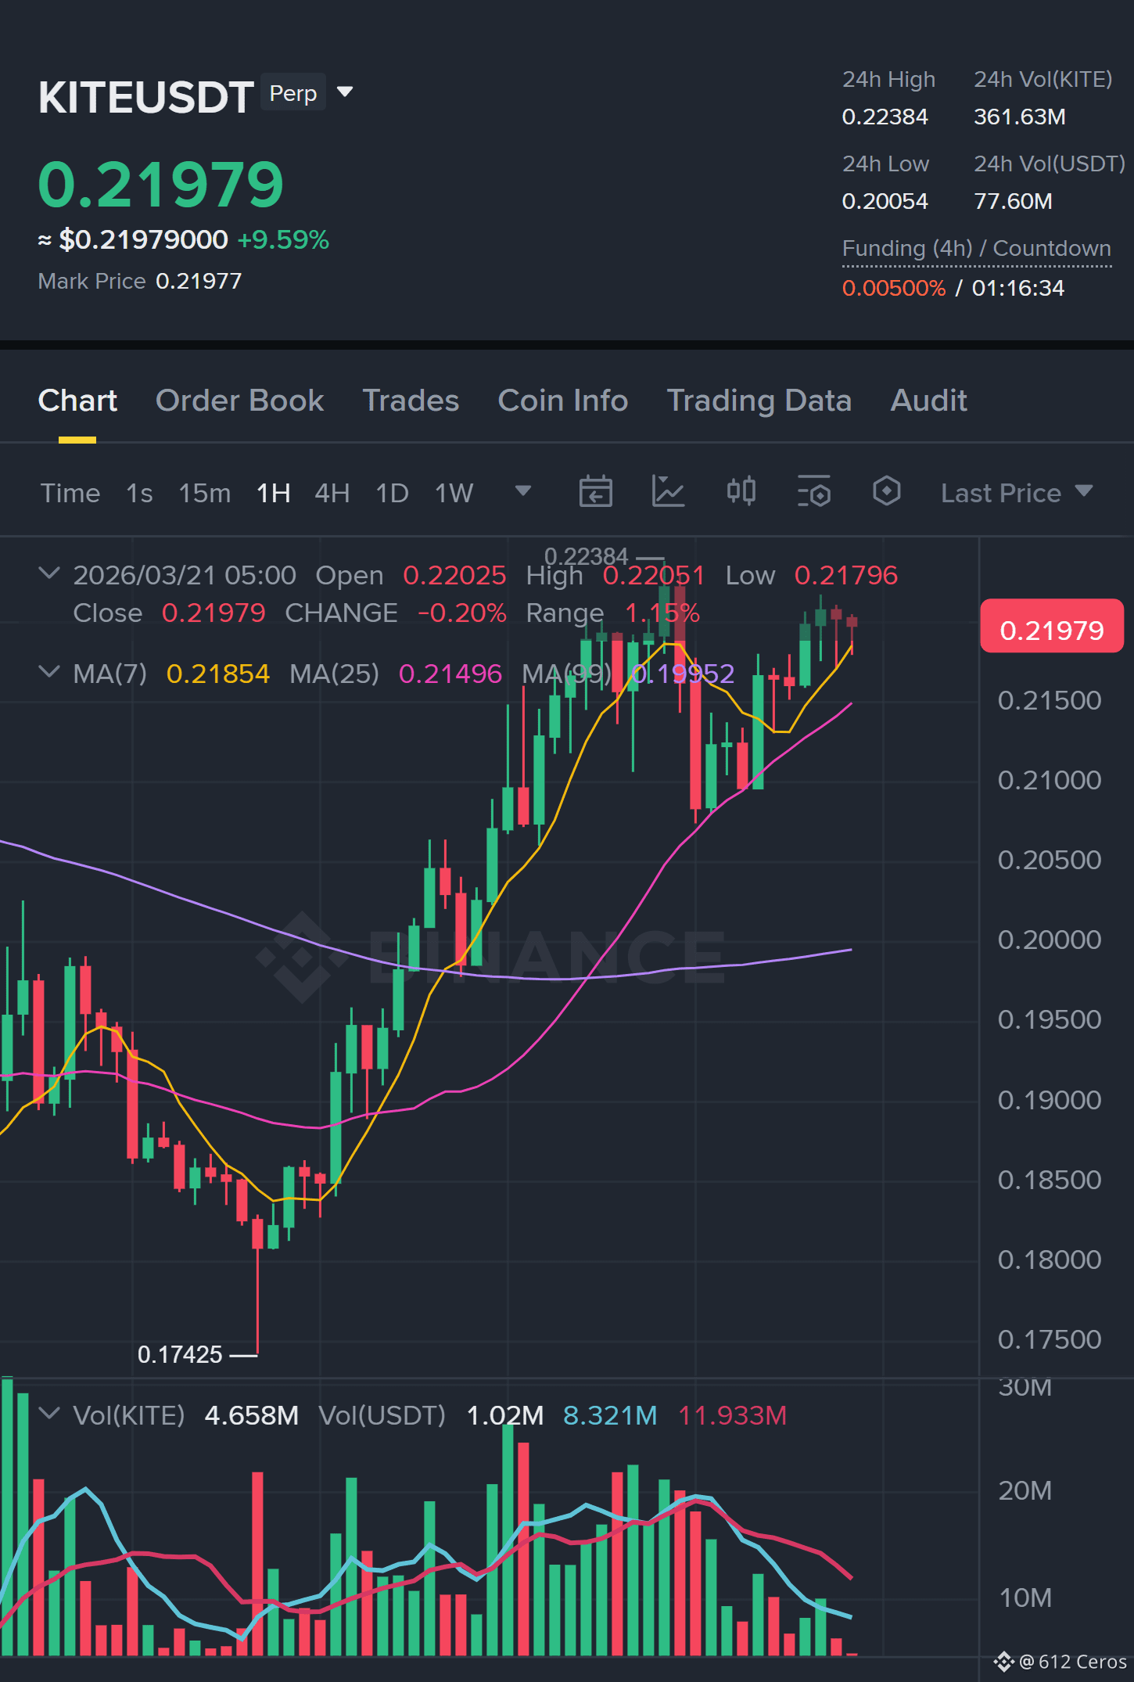
Task: Expand more time intervals dropdown arrow
Action: (523, 491)
